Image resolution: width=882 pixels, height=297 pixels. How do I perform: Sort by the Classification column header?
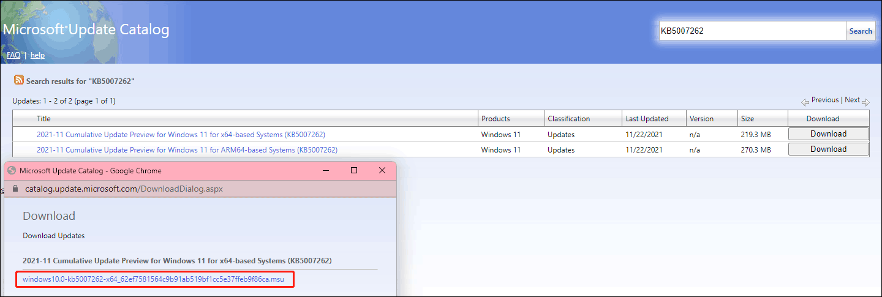click(x=569, y=119)
